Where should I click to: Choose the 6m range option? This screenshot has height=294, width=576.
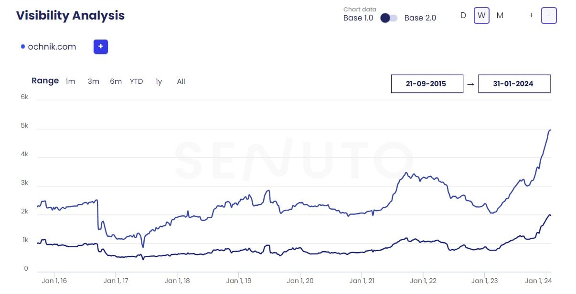coord(116,81)
